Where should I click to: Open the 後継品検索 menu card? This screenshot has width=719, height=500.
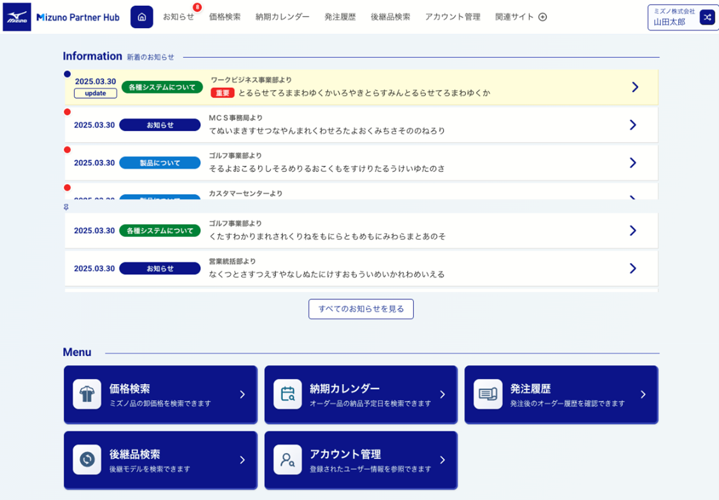[160, 460]
